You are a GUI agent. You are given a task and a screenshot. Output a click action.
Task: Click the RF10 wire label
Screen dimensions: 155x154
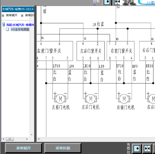tap(120, 66)
